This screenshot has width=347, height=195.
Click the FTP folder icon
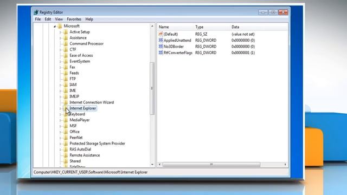66,79
